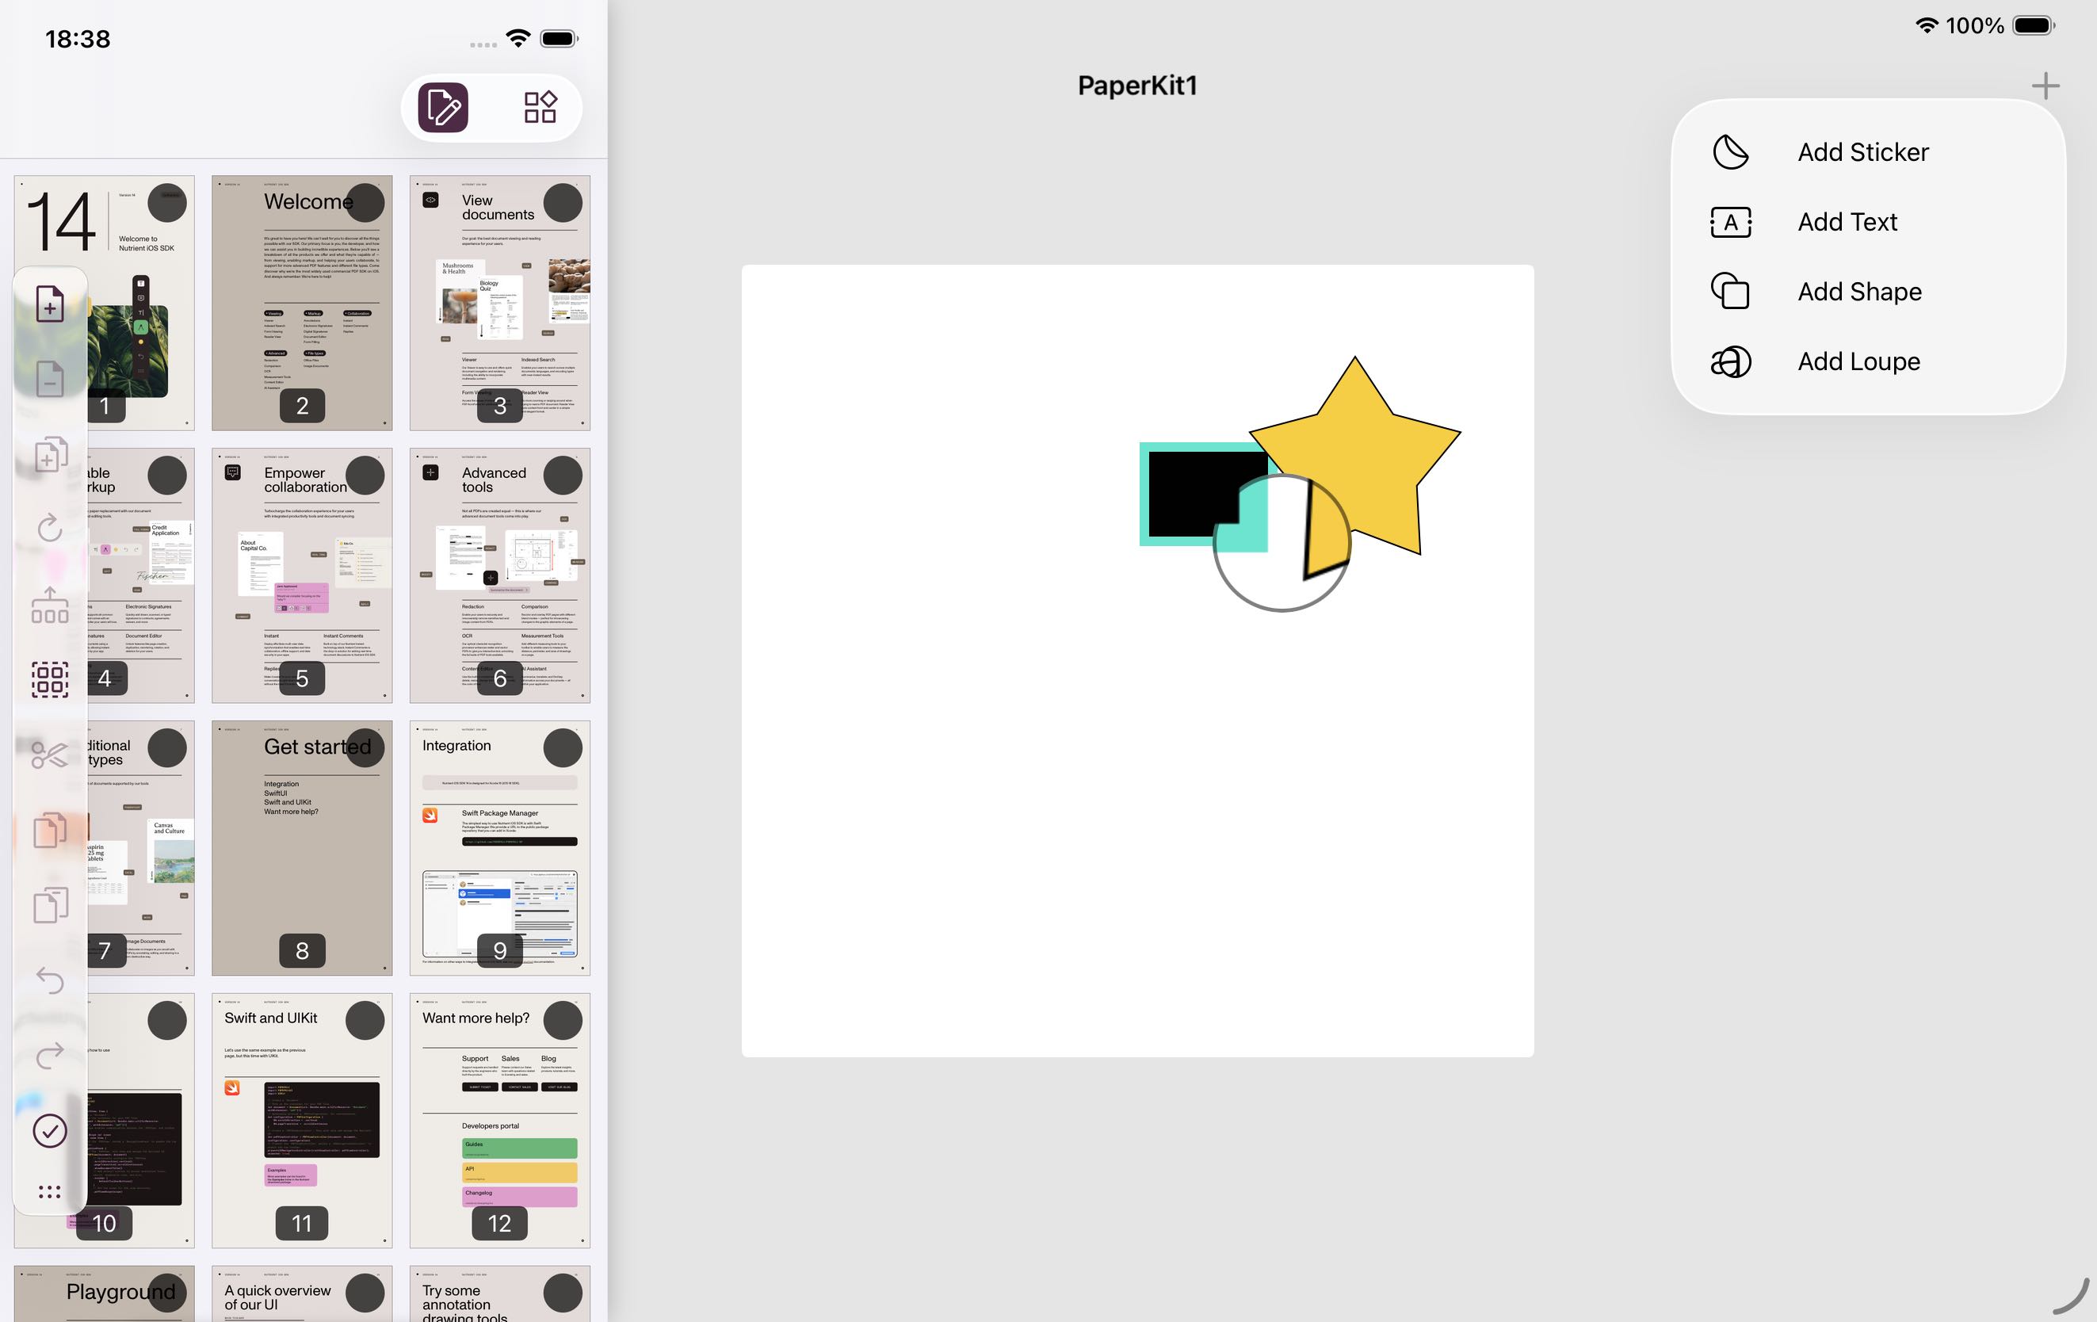The image size is (2097, 1322).
Task: Cut pages using the scissors icon
Action: point(50,755)
